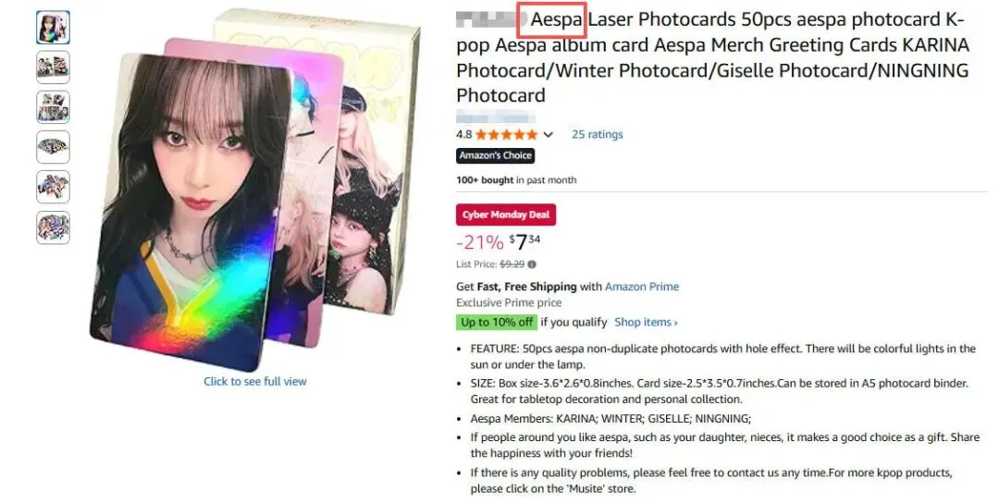Screen dimensions: 999x504
Task: Click the Up to 10% off label
Action: [497, 323]
